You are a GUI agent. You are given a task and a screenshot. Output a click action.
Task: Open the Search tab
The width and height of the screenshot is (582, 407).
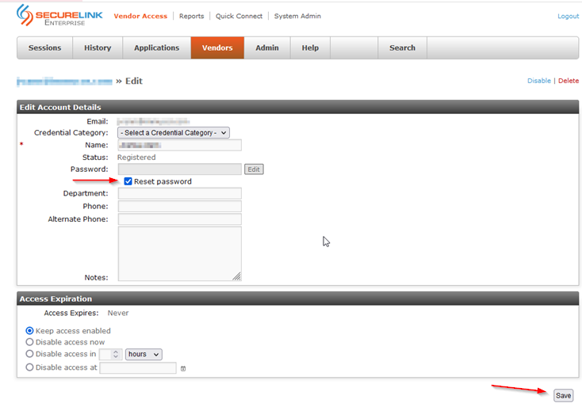(402, 48)
